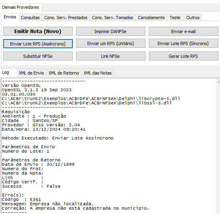Click Substituir NFSe button
This screenshot has height=214, width=220.
38,56
